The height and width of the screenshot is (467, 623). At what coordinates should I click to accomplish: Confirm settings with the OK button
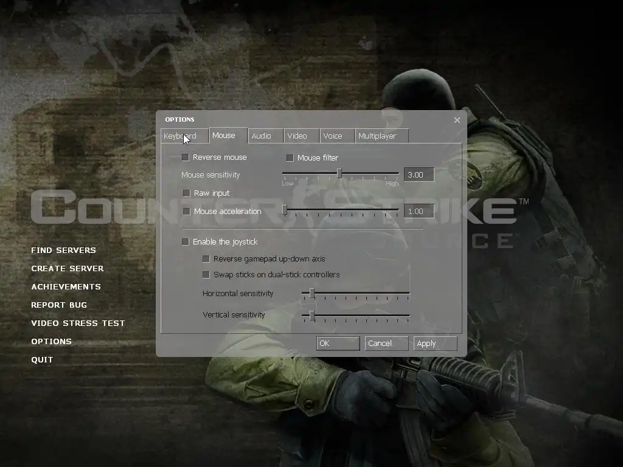coord(338,344)
